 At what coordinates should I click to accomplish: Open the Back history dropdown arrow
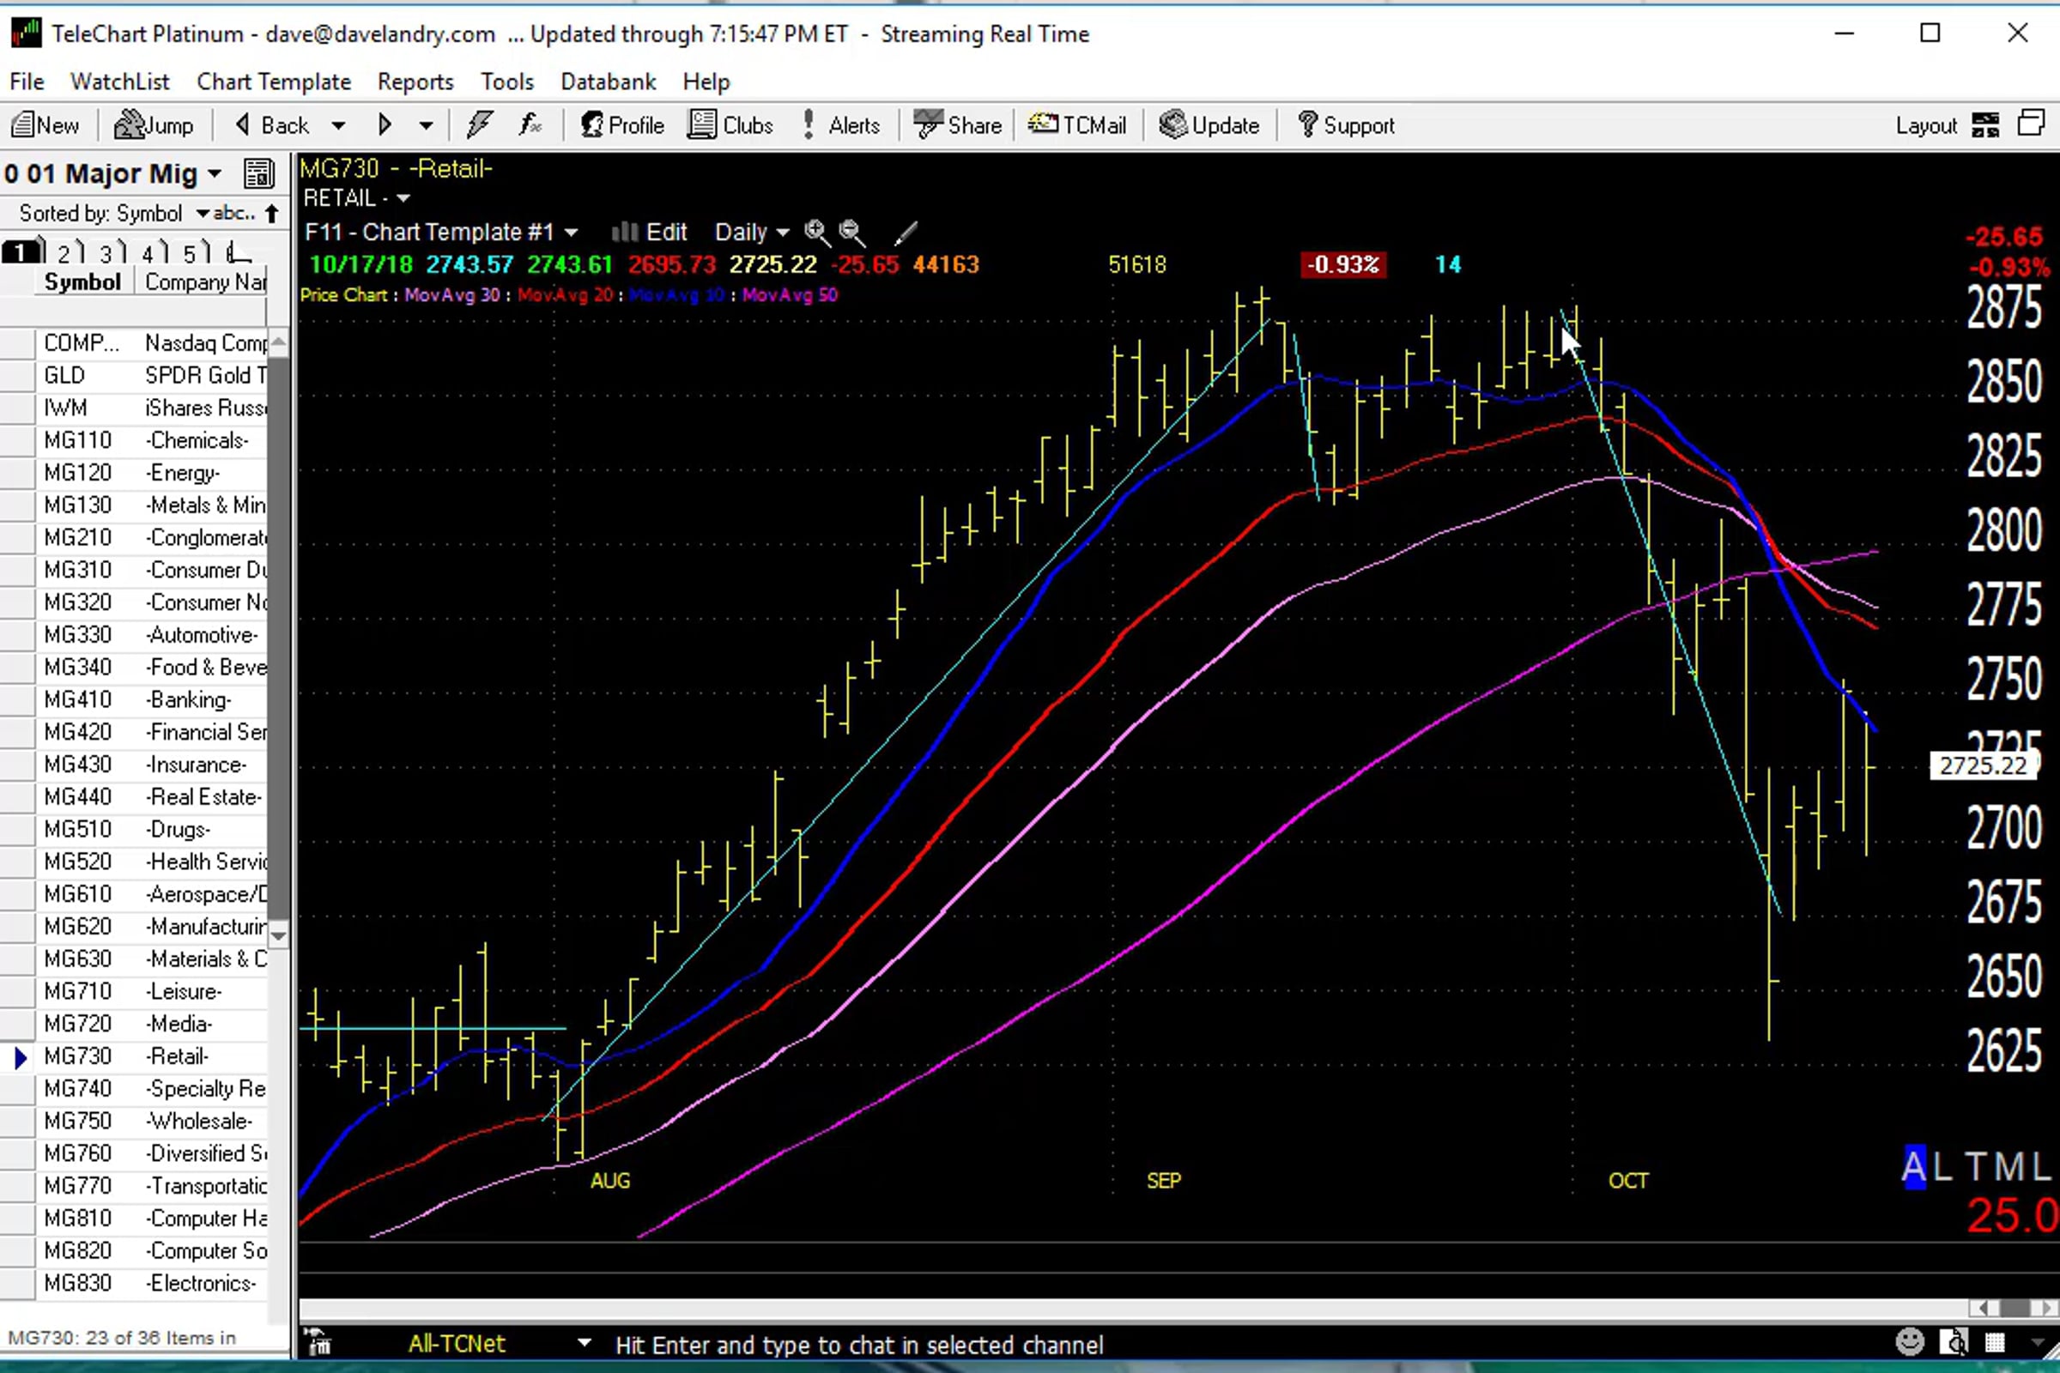(338, 126)
